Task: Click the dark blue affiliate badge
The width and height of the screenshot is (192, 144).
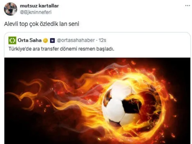Action: tap(52, 40)
